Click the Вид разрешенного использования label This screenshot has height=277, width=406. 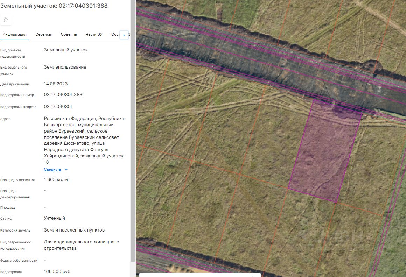coord(16,246)
